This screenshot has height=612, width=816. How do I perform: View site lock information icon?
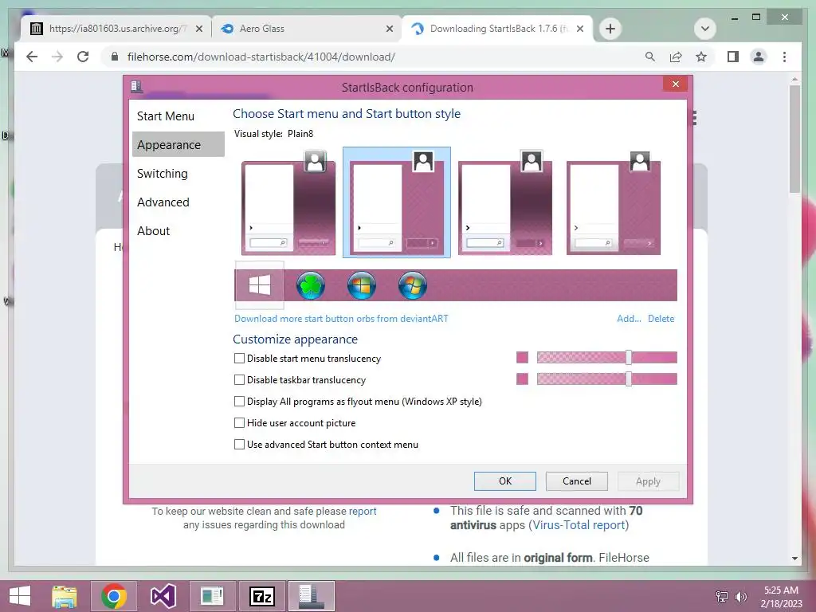115,57
